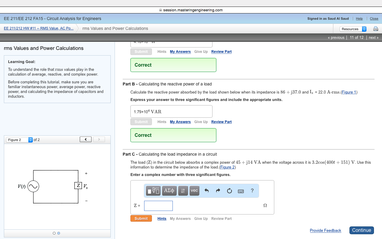Select the second figure pagination dot
Screen dimensions: 382x239
coord(58,233)
